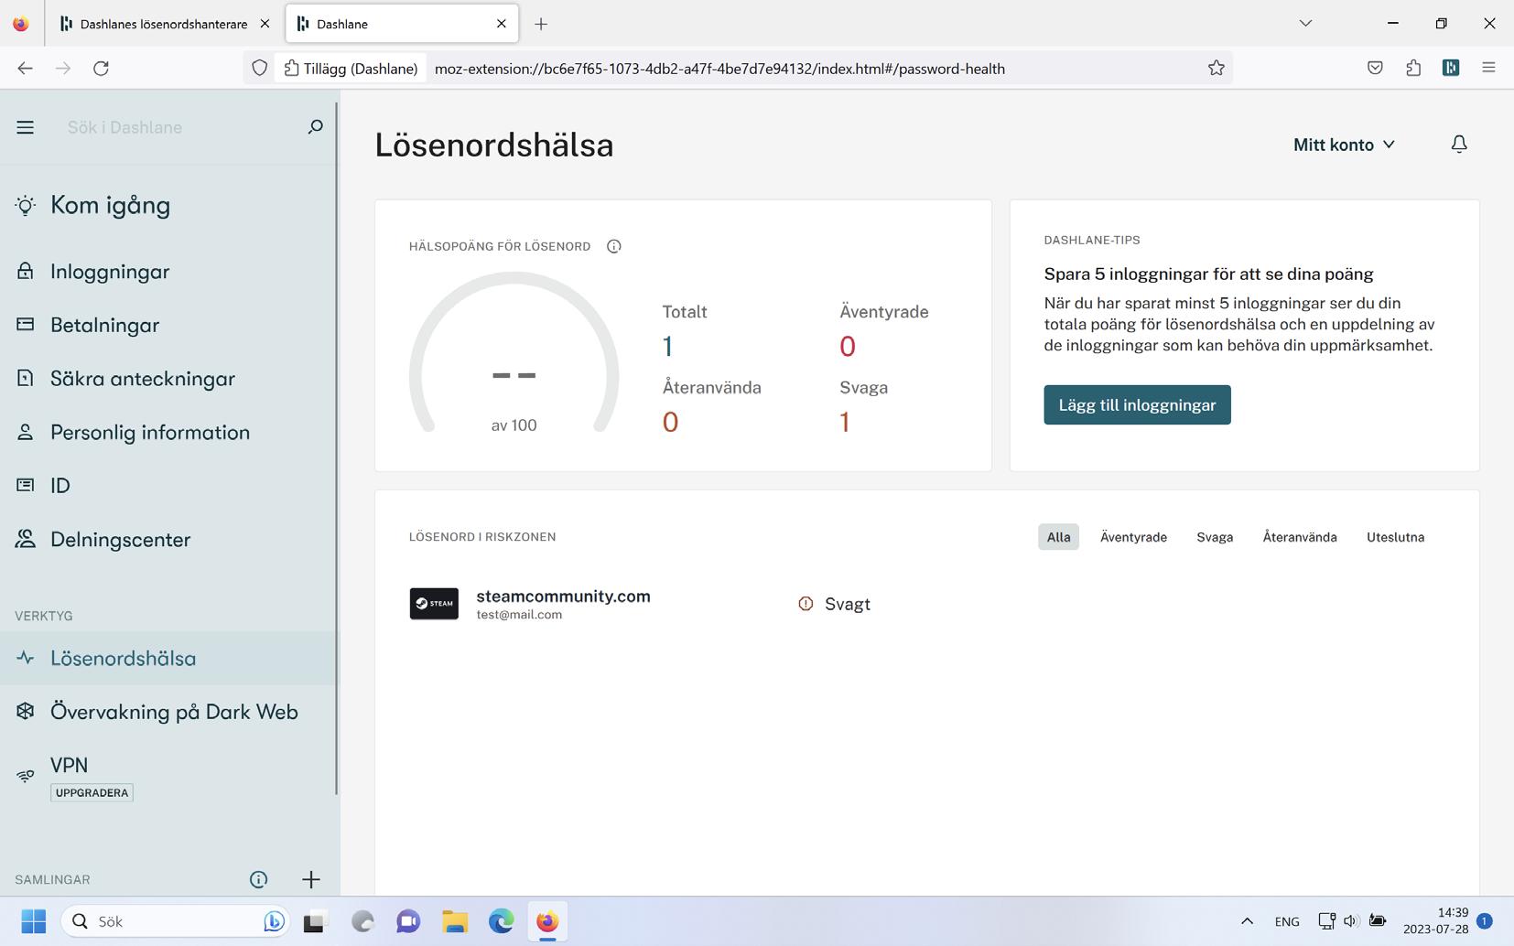Open the Firefox application menu
The height and width of the screenshot is (946, 1514).
[x=1488, y=68]
